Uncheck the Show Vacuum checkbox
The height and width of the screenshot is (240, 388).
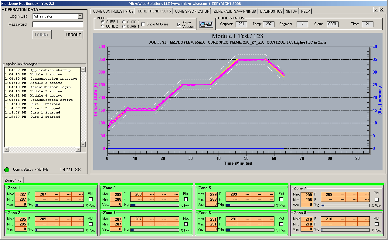pos(179,25)
